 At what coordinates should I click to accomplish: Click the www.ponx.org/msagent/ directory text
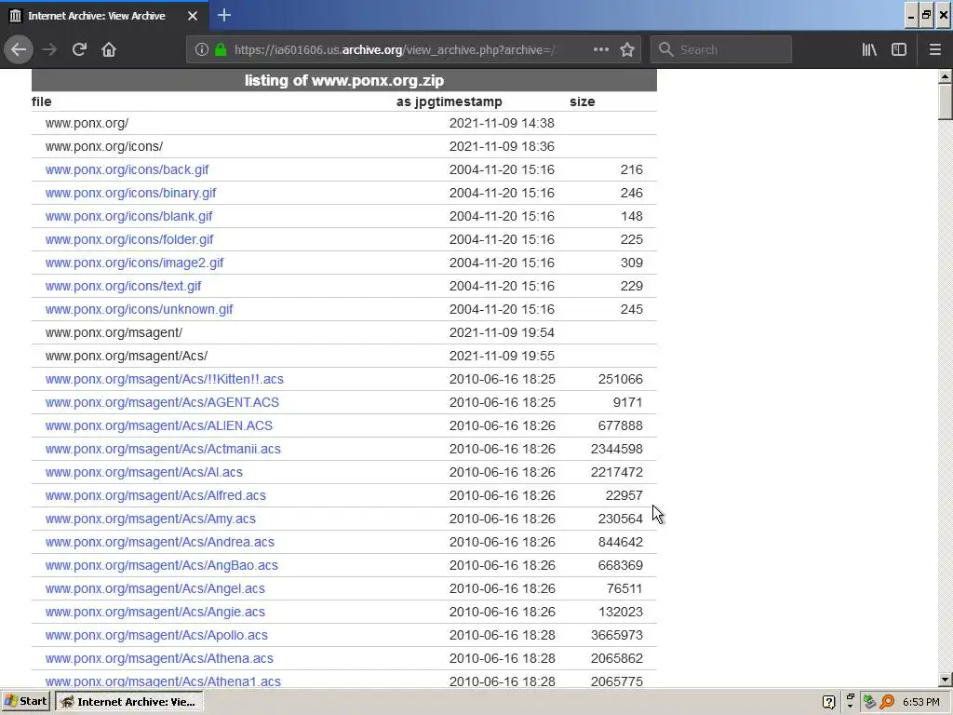(x=114, y=332)
